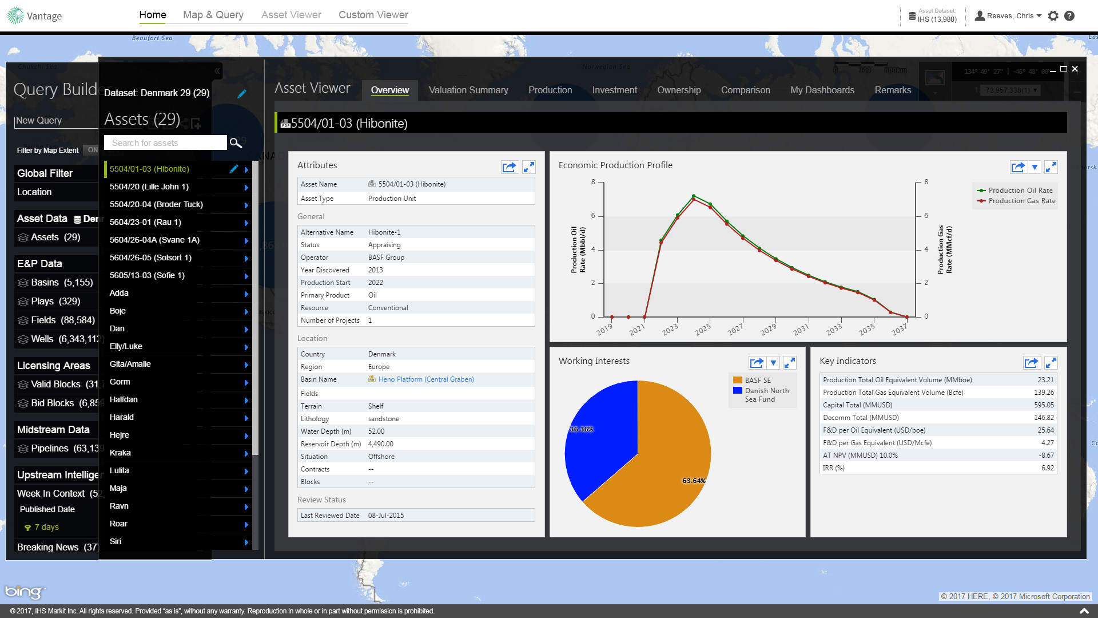Viewport: 1098px width, 618px height.
Task: Toggle Danish North Sea Fund legend entry
Action: click(761, 395)
